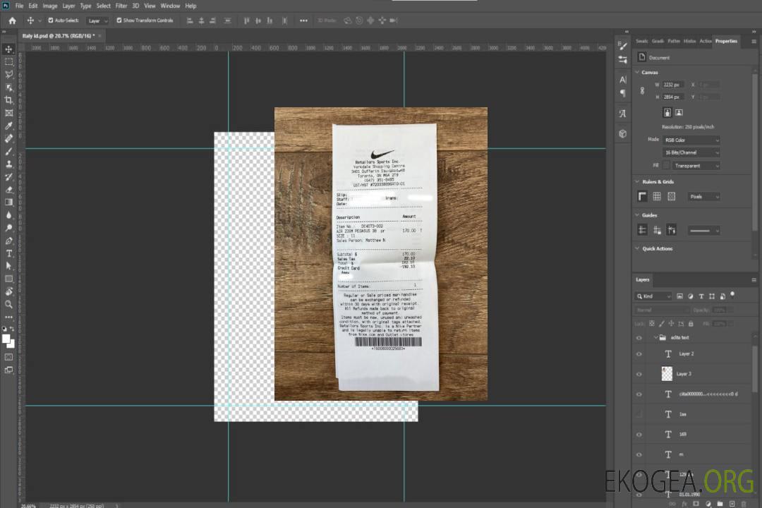This screenshot has width=762, height=508.
Task: Select the Eyedropper tool
Action: coord(8,126)
